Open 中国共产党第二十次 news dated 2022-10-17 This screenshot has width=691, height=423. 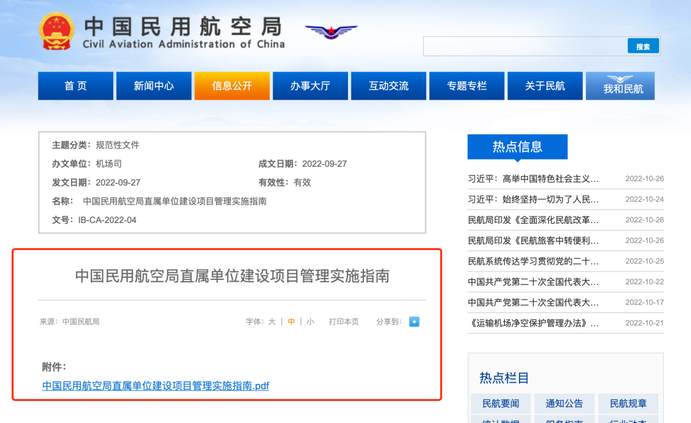tap(533, 302)
